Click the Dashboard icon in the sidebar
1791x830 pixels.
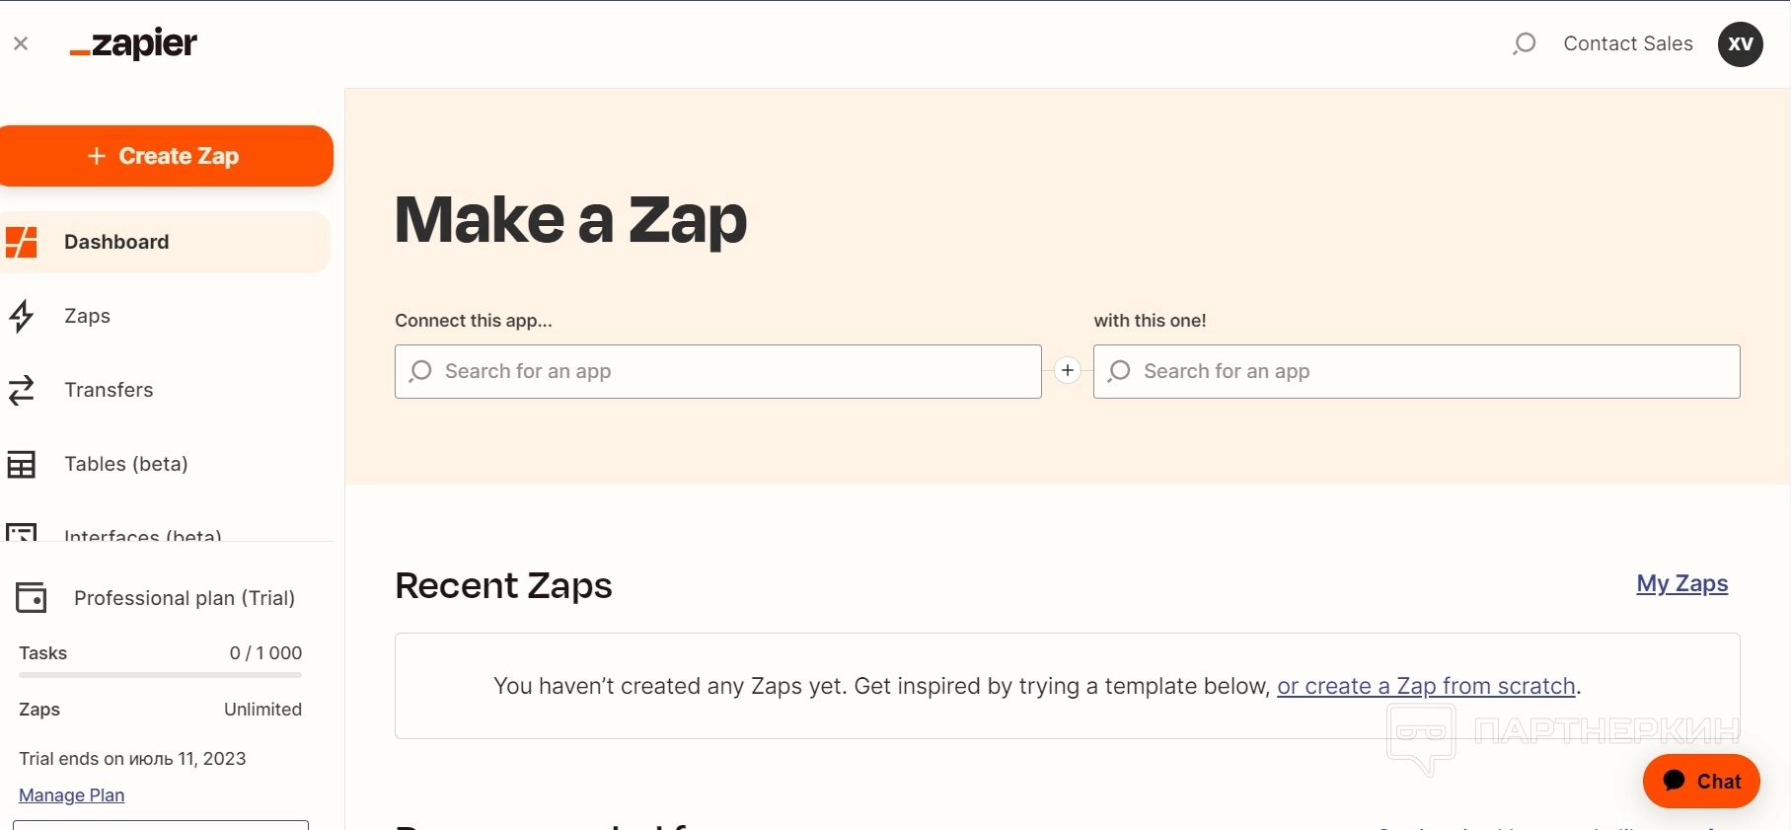coord(22,242)
